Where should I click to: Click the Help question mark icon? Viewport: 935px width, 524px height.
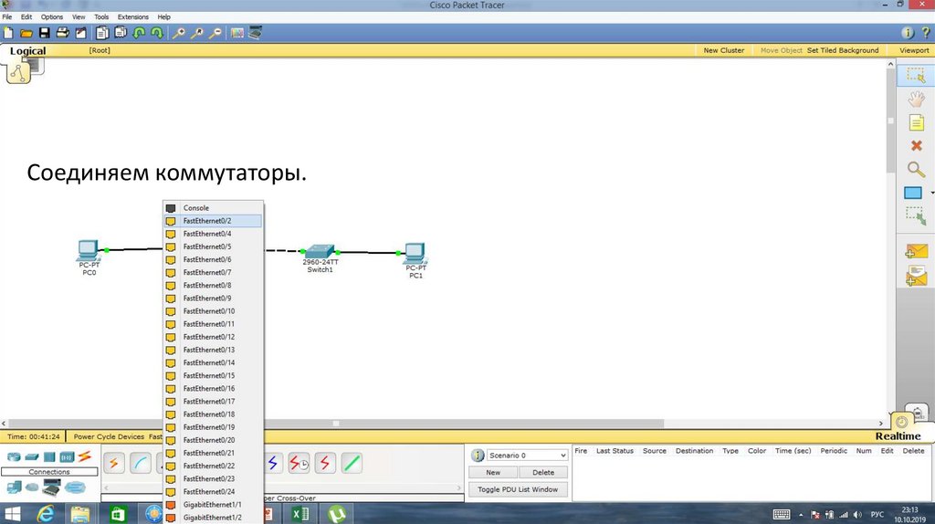coord(926,33)
